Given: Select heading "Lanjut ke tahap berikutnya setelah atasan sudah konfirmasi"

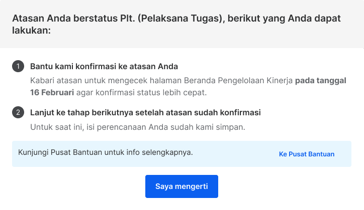Looking at the screenshot, I should point(146,113).
